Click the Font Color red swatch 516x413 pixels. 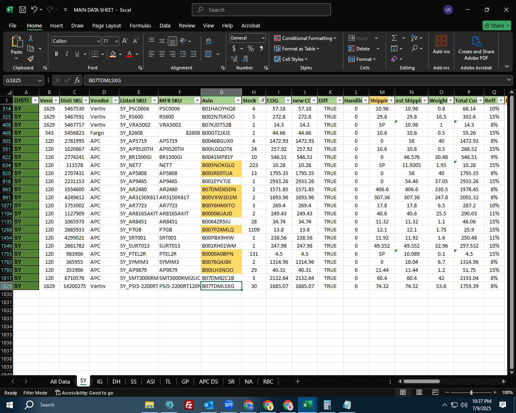(129, 54)
